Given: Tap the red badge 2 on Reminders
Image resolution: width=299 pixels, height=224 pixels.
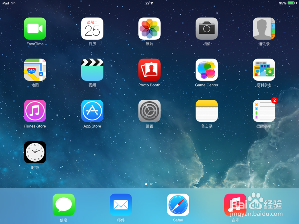Looking at the screenshot, I should click(x=274, y=100).
